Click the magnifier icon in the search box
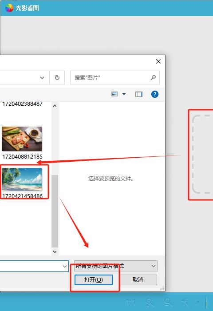 (153, 77)
